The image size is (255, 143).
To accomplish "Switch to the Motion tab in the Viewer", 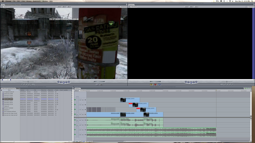I will pos(19,5).
